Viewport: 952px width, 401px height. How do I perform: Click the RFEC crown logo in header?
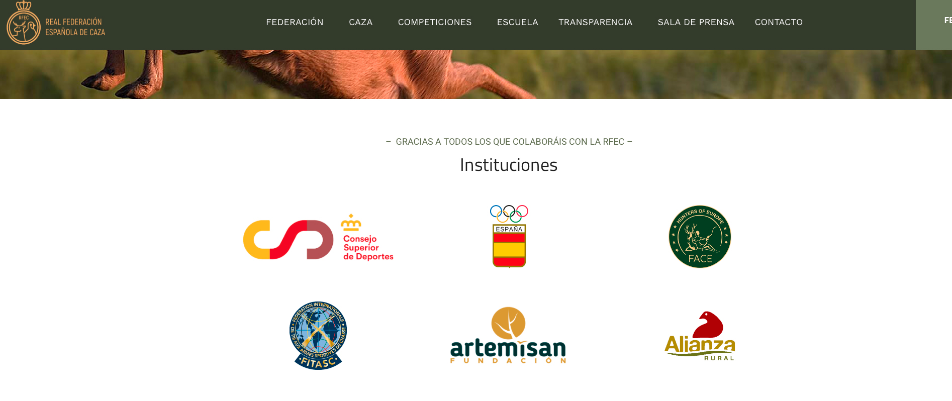coord(23,23)
